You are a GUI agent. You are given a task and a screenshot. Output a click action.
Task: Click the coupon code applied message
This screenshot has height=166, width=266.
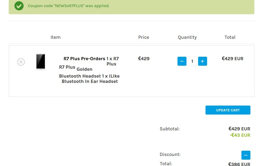click(x=68, y=6)
